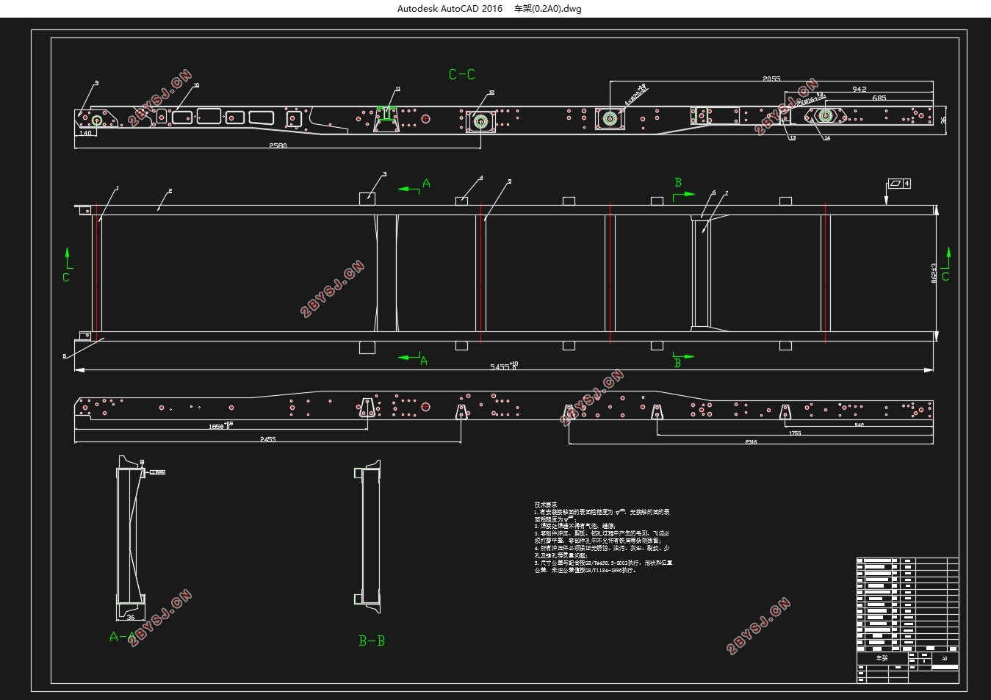Click the 2055 dimension text
991x700 pixels.
(x=771, y=78)
